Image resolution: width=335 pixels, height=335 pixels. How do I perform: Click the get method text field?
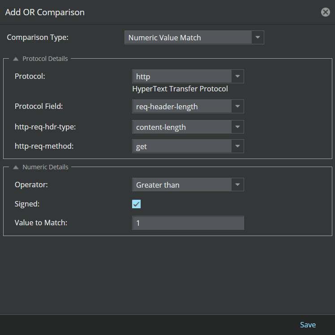click(182, 146)
